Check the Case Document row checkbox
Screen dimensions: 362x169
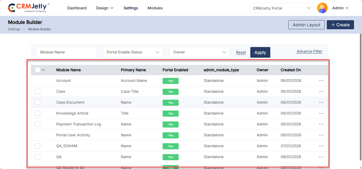[38, 102]
